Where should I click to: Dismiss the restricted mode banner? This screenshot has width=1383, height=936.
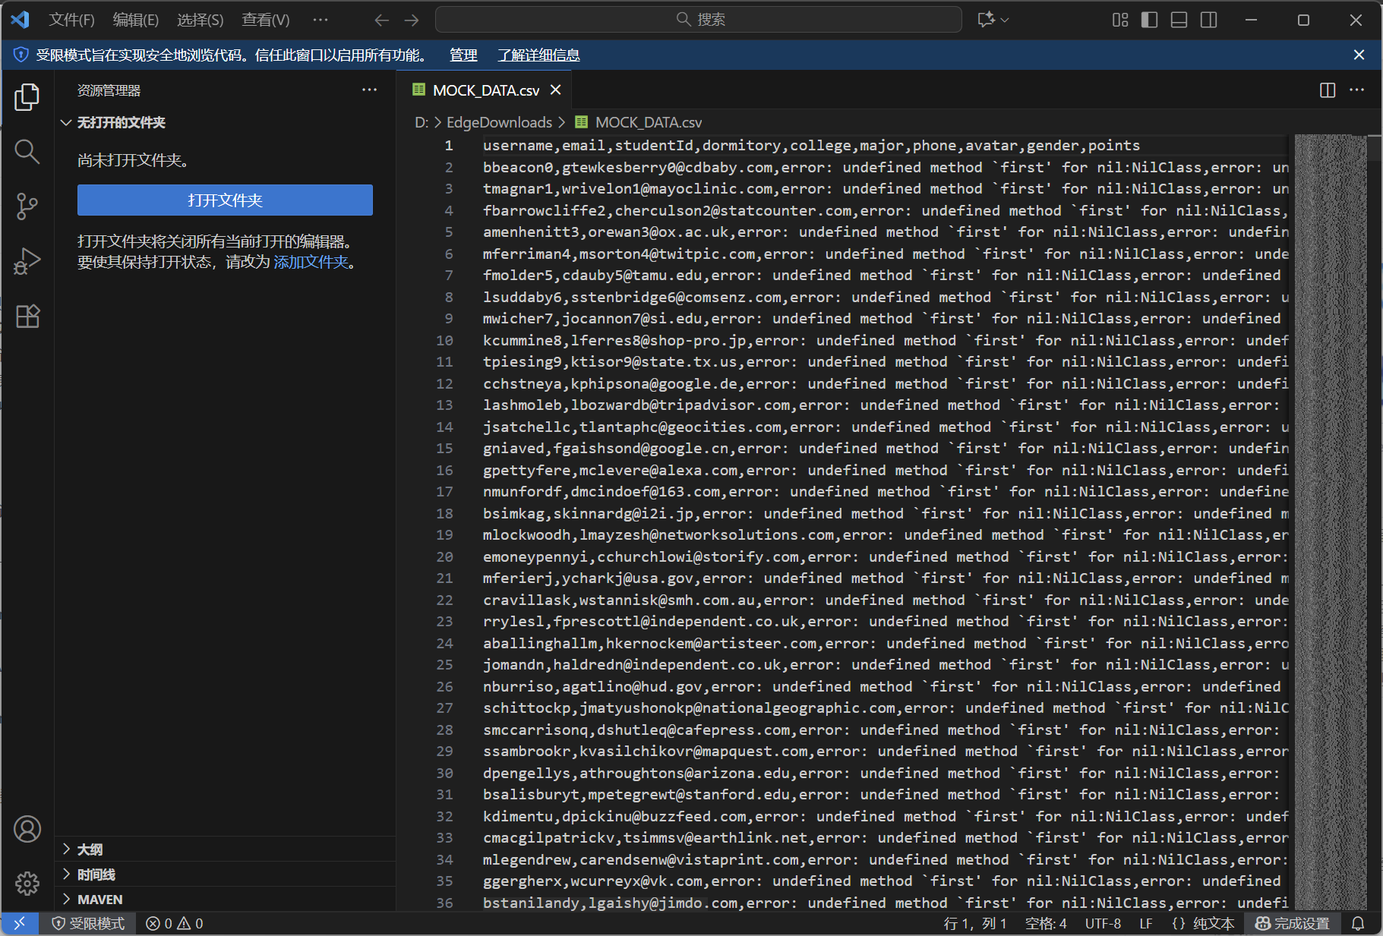(1359, 55)
